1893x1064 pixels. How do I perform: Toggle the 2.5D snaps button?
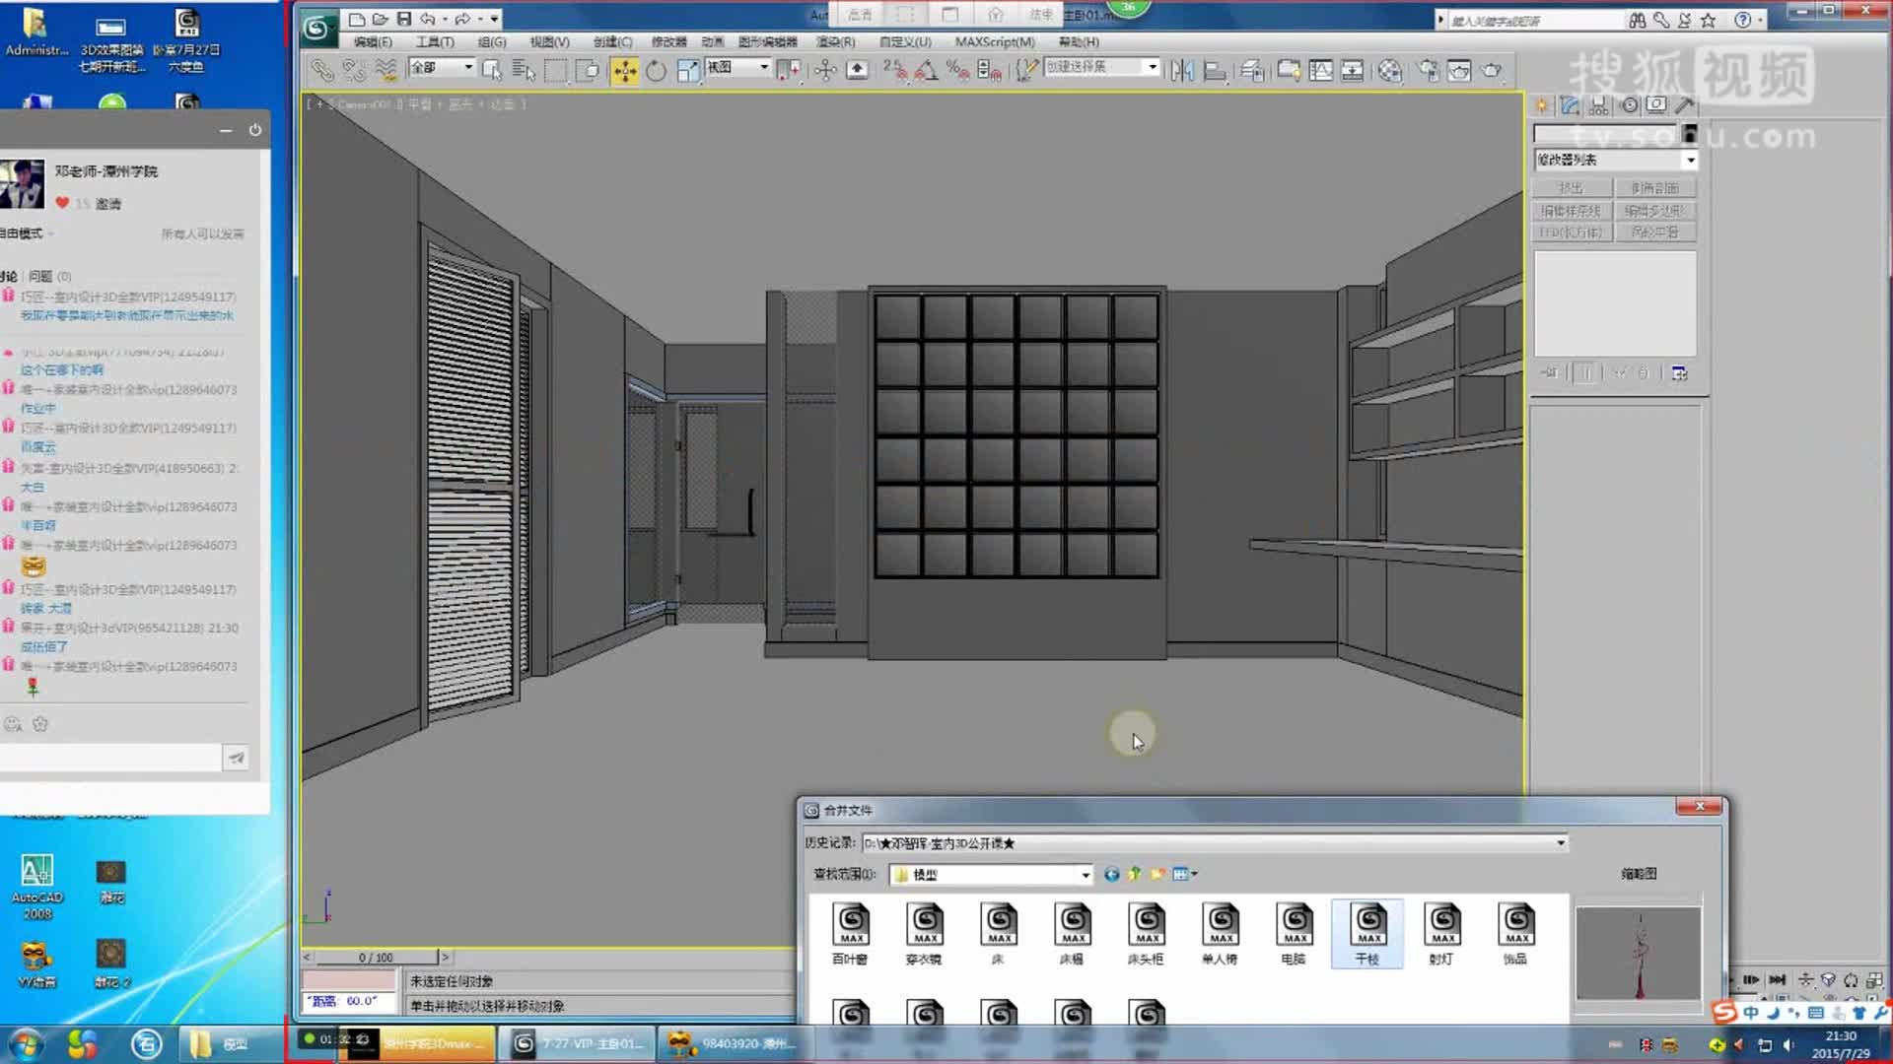click(894, 70)
